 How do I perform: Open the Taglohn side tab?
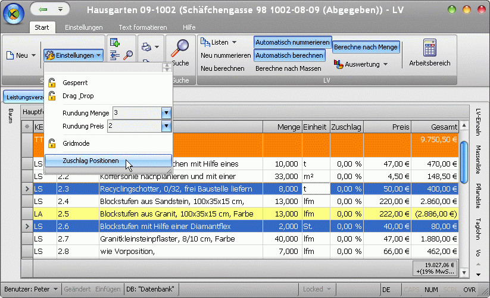point(478,229)
